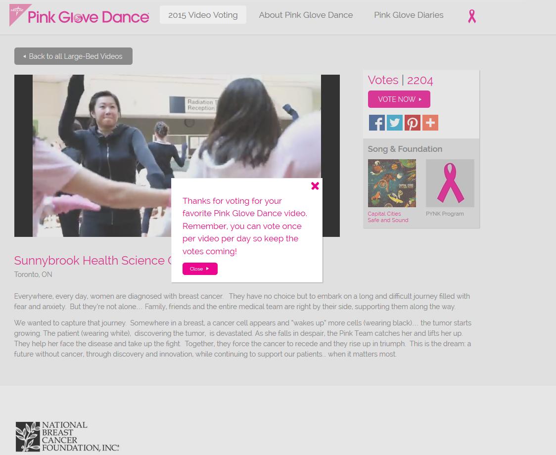The width and height of the screenshot is (556, 455).
Task: Open the 2015 Video Voting tab
Action: 203,15
